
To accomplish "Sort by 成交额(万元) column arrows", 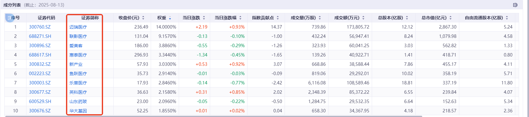I will coord(363,18).
